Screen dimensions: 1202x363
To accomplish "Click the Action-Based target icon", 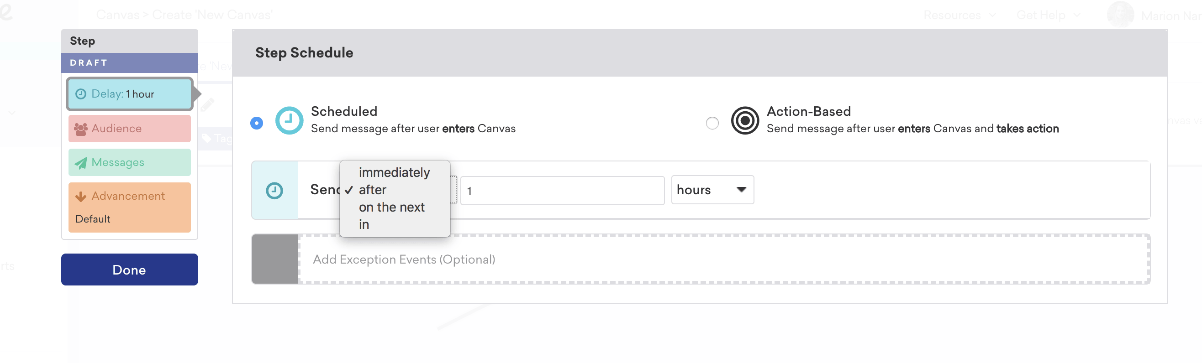I will point(744,121).
